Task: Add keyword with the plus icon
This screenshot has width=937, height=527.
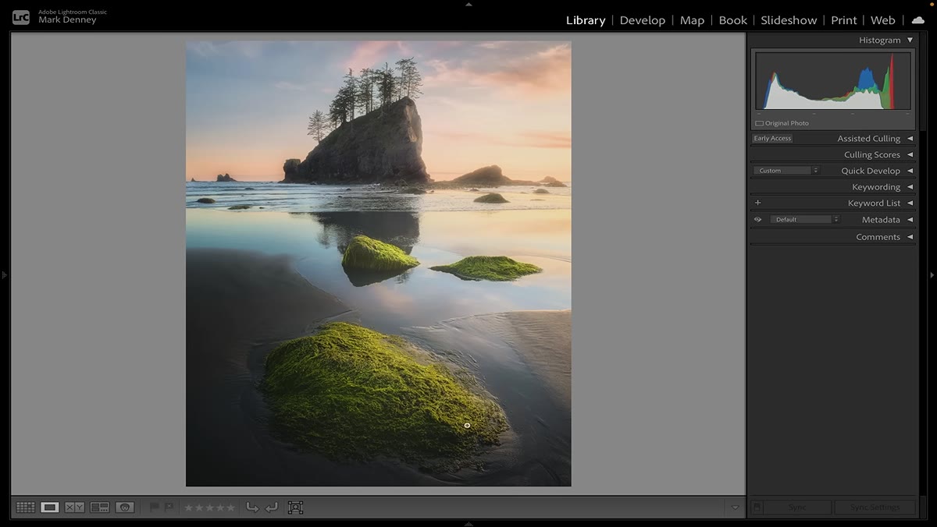Action: 757,203
